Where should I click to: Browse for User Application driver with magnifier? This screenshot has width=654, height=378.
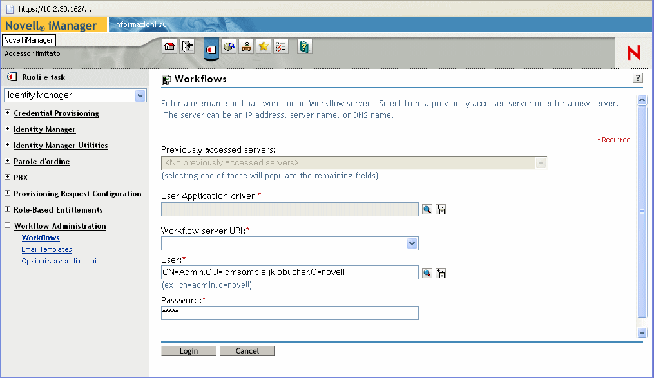coord(427,209)
